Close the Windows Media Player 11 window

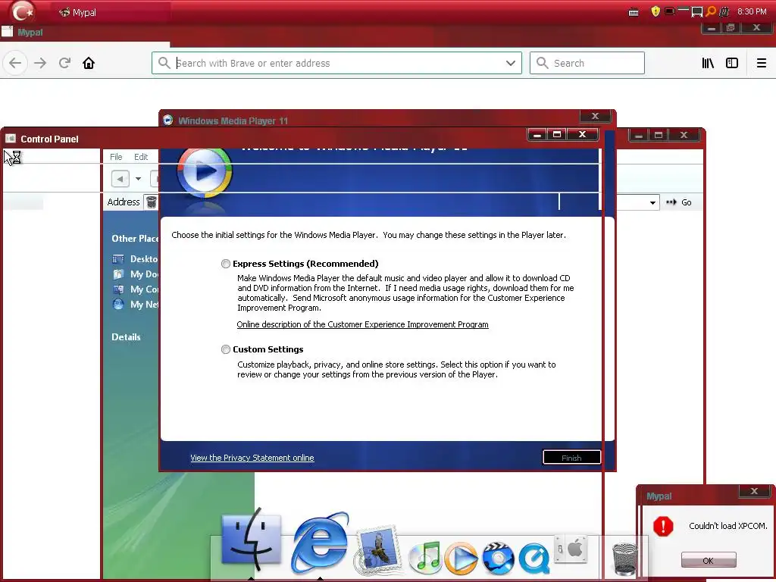(596, 116)
